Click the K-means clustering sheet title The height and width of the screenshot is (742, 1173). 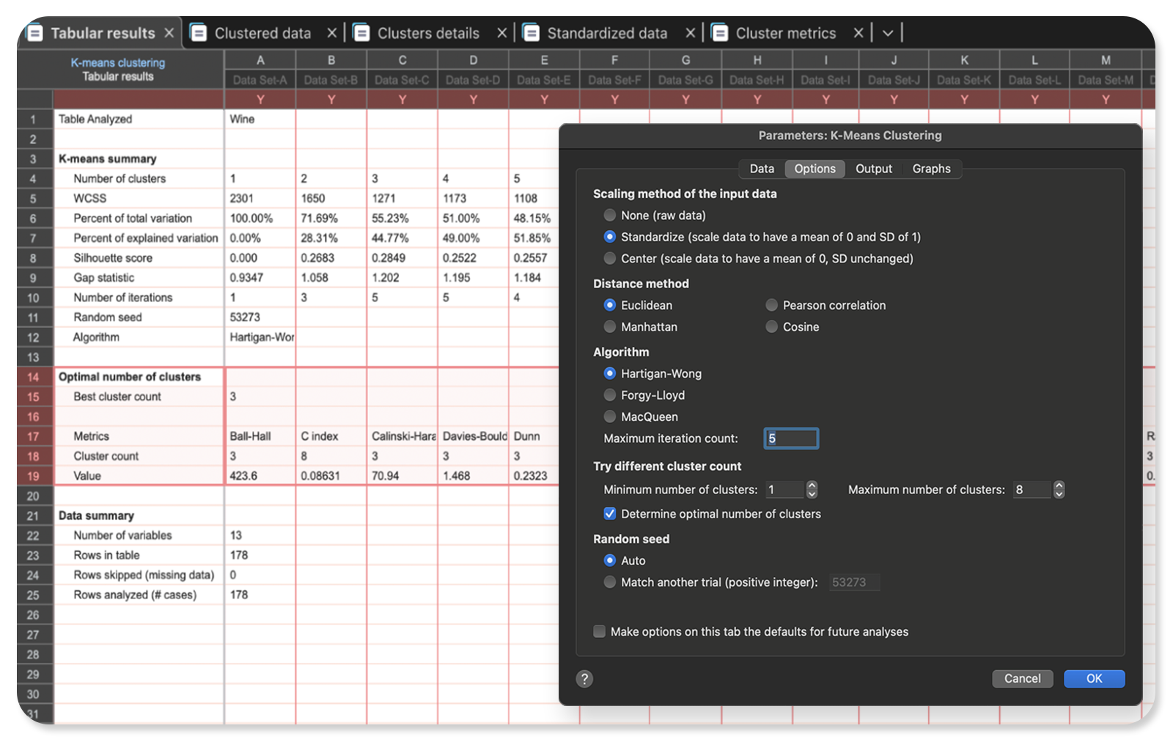click(x=118, y=63)
